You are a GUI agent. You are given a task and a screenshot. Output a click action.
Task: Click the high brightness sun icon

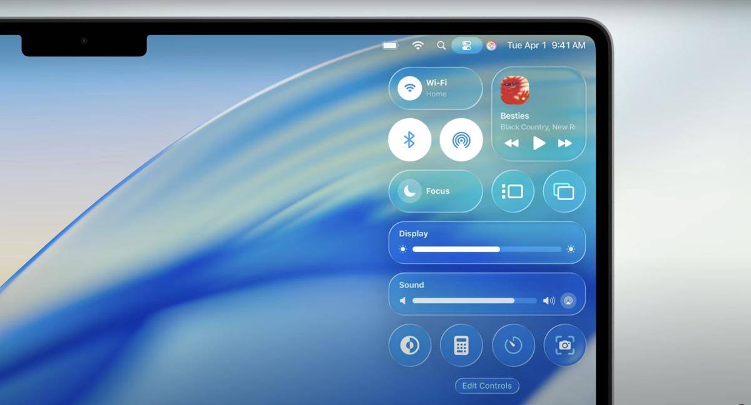(571, 249)
